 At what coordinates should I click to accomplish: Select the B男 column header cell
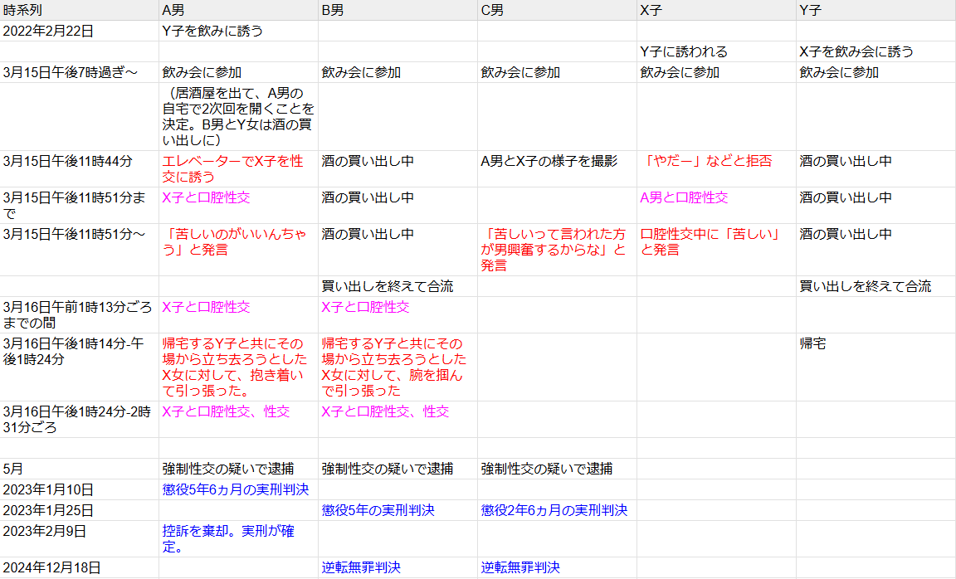[x=398, y=10]
